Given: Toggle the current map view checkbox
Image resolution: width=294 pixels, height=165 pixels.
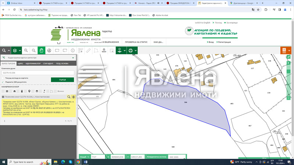Looking at the screenshot, I should 3,78.
